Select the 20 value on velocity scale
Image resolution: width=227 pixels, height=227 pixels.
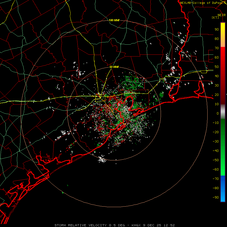tap(217, 95)
